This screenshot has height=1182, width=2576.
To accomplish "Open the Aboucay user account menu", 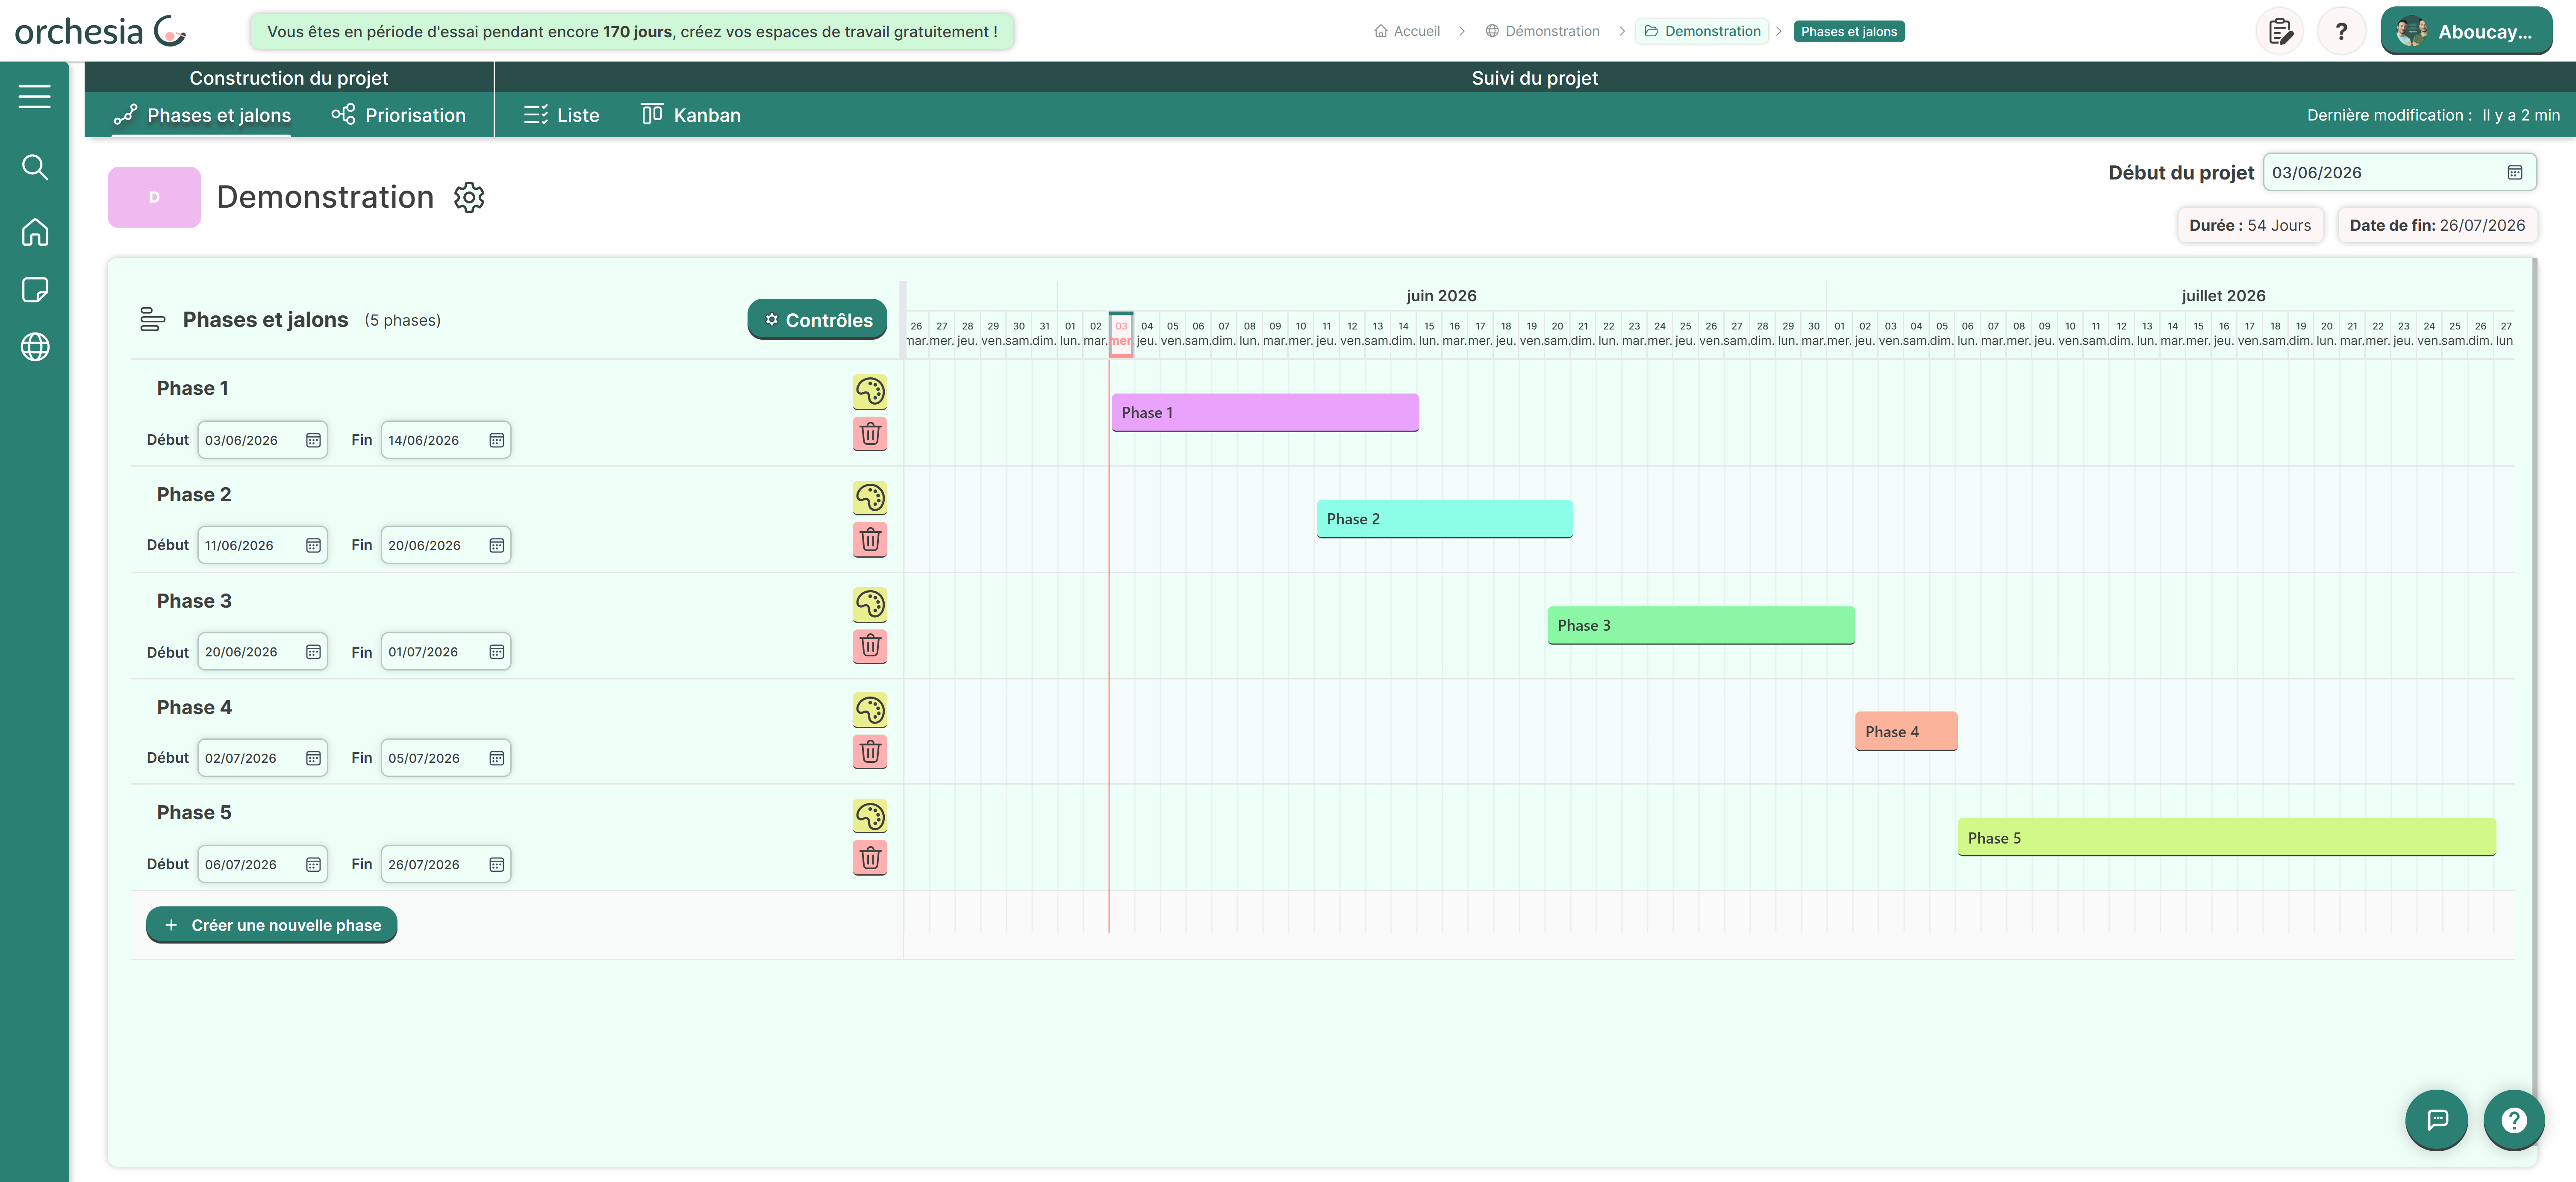I will tap(2466, 31).
